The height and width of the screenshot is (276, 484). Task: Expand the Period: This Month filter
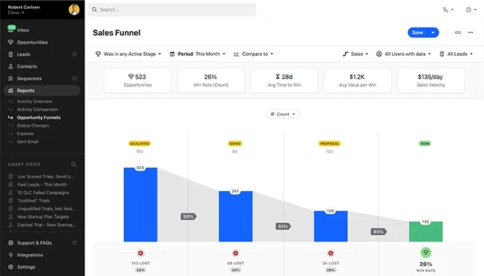click(200, 54)
